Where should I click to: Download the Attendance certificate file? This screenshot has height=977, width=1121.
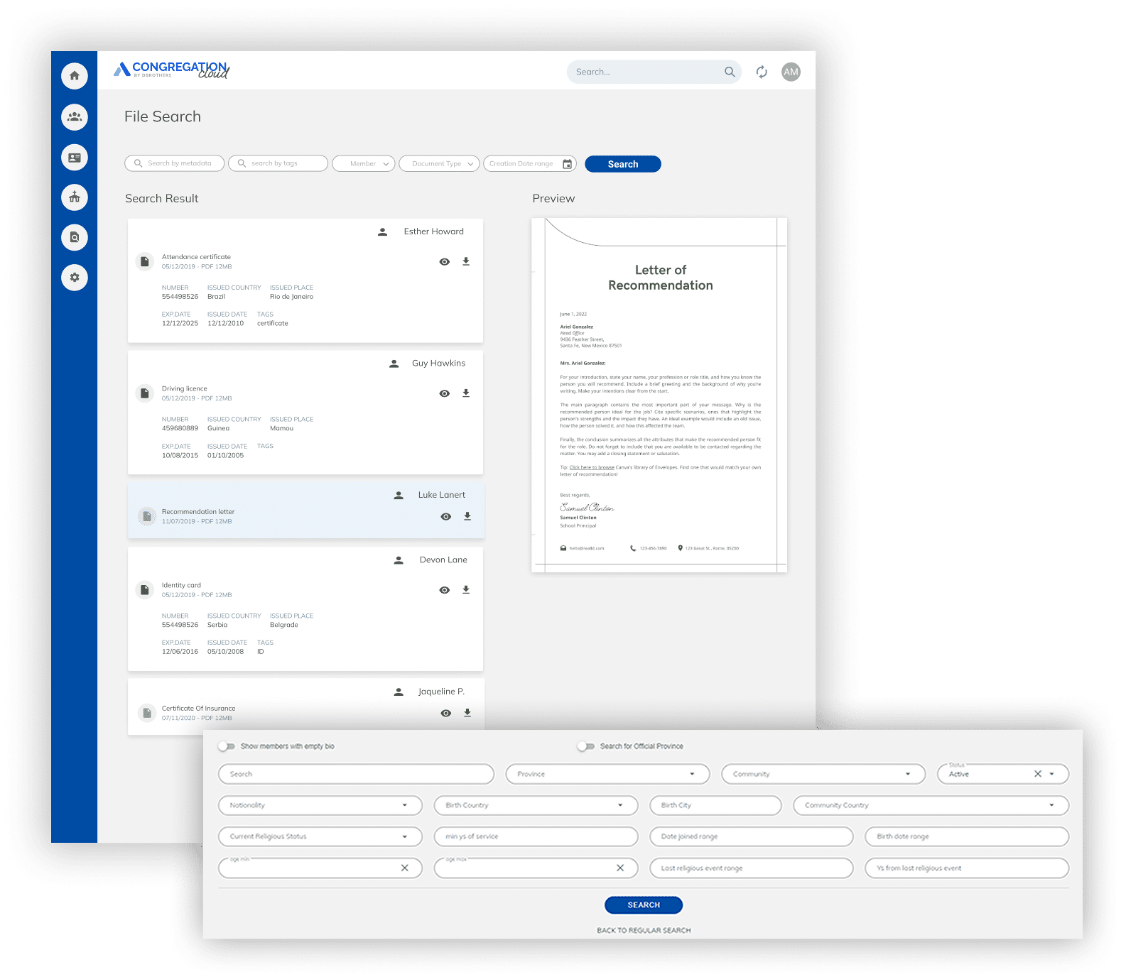(x=466, y=261)
